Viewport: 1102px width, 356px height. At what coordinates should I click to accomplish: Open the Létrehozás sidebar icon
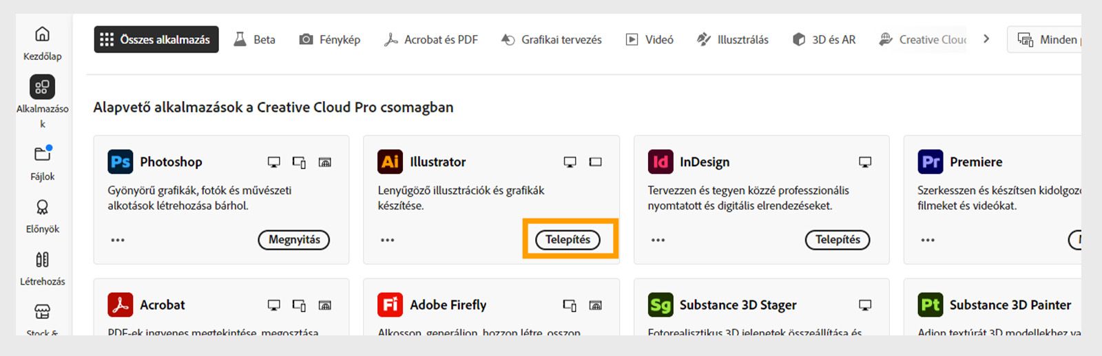point(42,259)
